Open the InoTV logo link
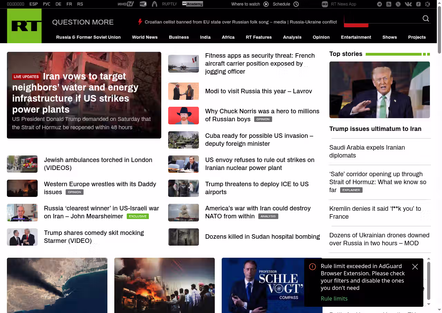442x313 pixels. click(x=126, y=4)
